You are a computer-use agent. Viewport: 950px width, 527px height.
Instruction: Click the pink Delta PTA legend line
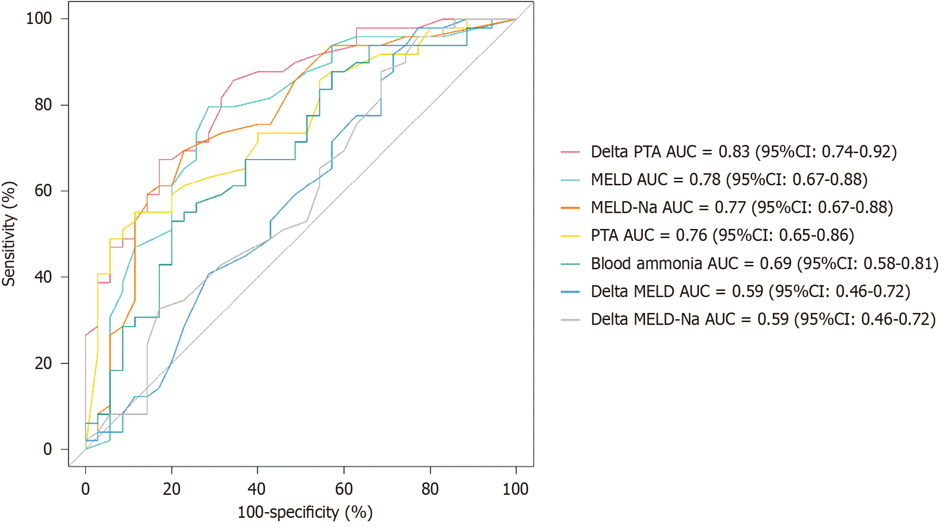click(x=570, y=152)
